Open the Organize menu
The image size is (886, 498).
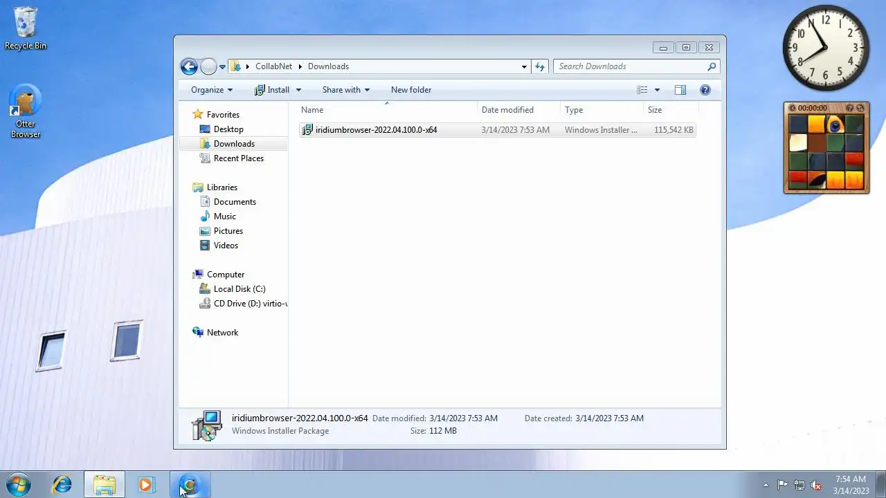tap(212, 90)
